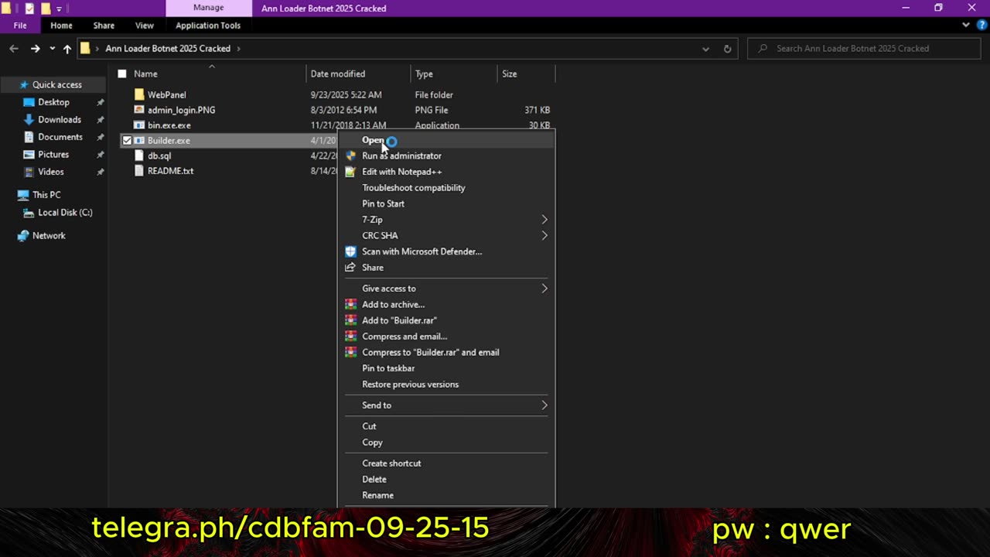Select Network in navigation pane

[x=49, y=236]
